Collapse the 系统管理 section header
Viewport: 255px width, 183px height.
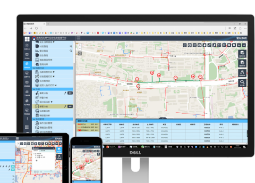(x=53, y=119)
